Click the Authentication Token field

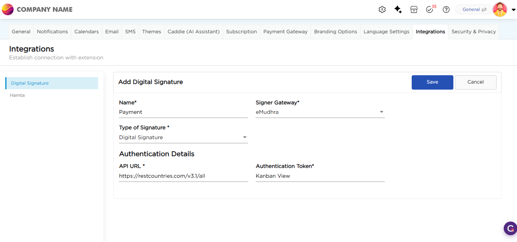pyautogui.click(x=320, y=176)
